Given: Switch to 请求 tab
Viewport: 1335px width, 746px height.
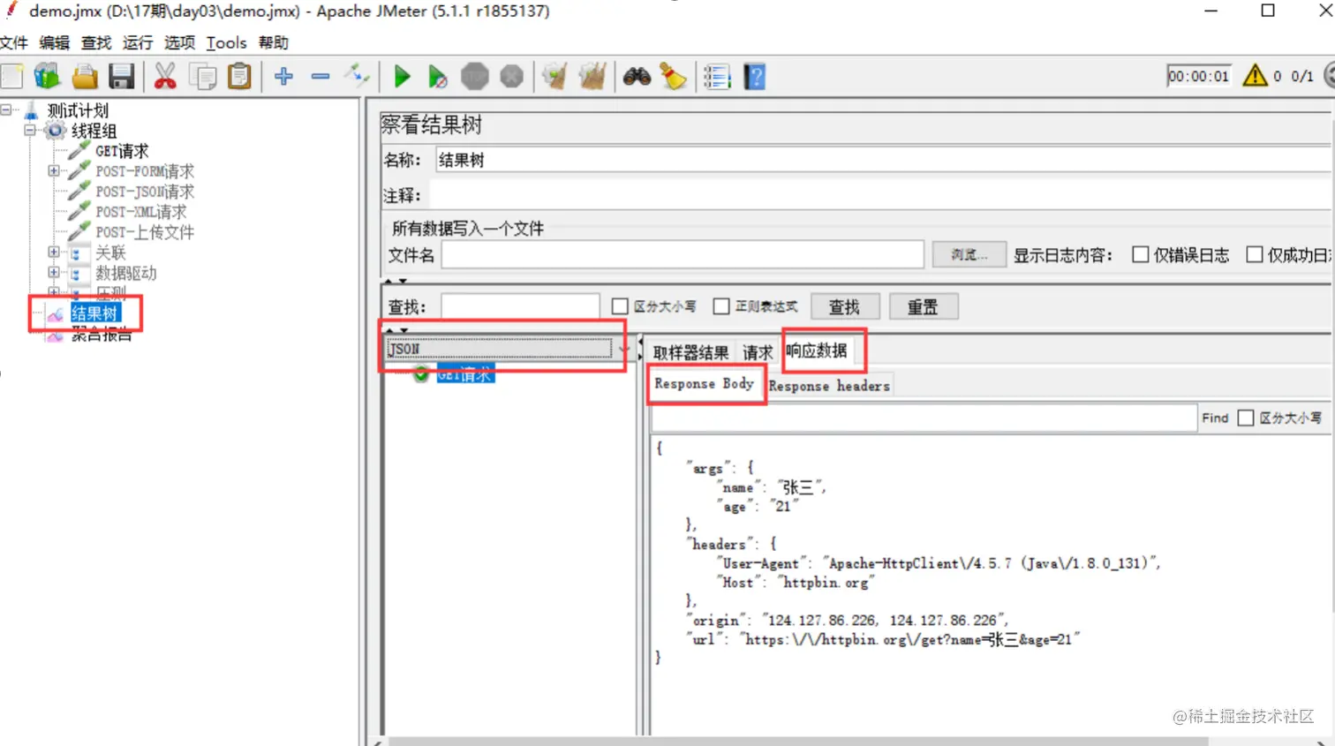Looking at the screenshot, I should [758, 353].
